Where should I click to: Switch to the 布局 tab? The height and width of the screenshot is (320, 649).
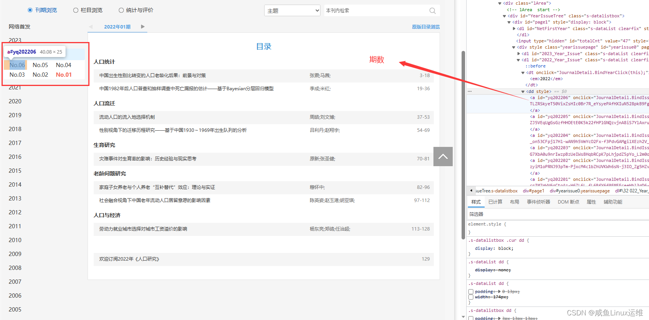pyautogui.click(x=514, y=202)
